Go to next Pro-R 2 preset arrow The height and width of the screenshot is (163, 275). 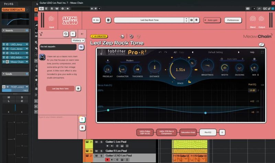pos(239,53)
